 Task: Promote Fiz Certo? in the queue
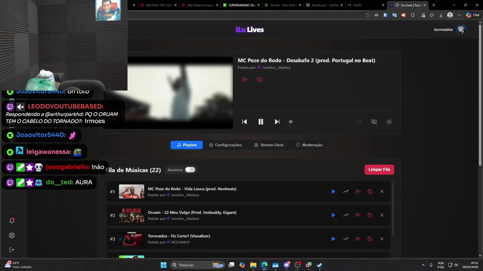[346, 239]
